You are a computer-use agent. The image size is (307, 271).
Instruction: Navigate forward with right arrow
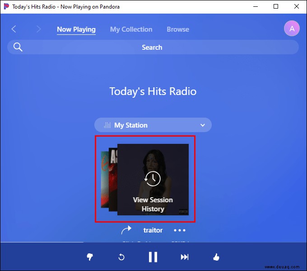(38, 29)
